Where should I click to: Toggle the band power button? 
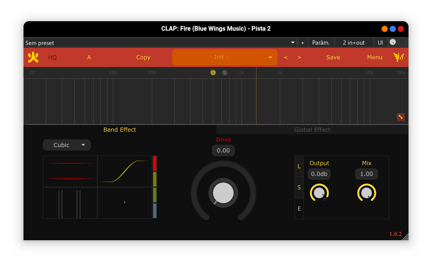[x=213, y=72]
